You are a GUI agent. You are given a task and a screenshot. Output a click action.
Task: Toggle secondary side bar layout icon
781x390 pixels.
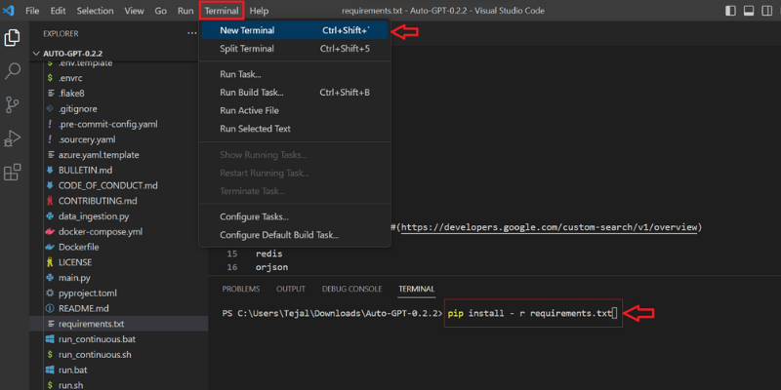pyautogui.click(x=767, y=11)
